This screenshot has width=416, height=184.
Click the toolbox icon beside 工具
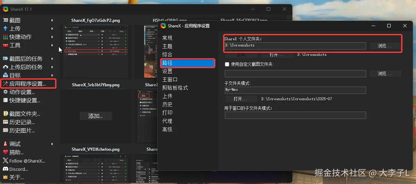6,45
